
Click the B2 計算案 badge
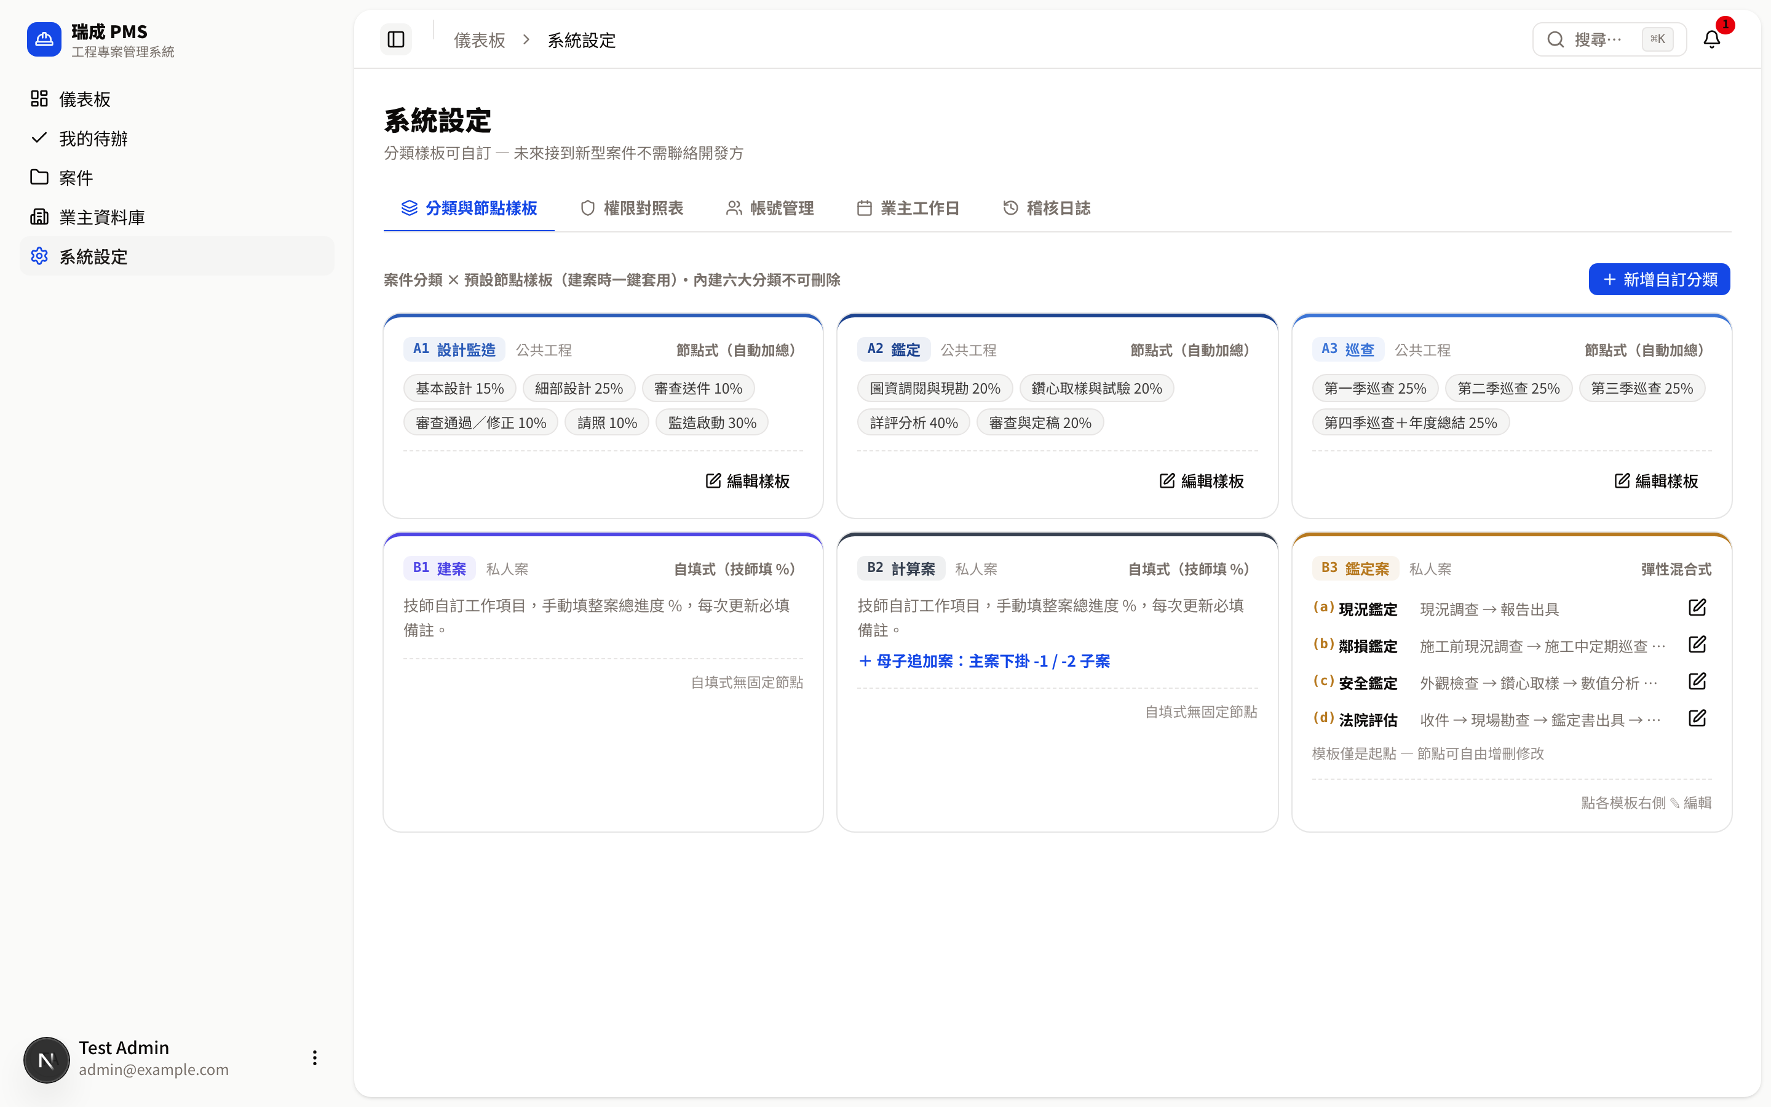[x=901, y=568]
